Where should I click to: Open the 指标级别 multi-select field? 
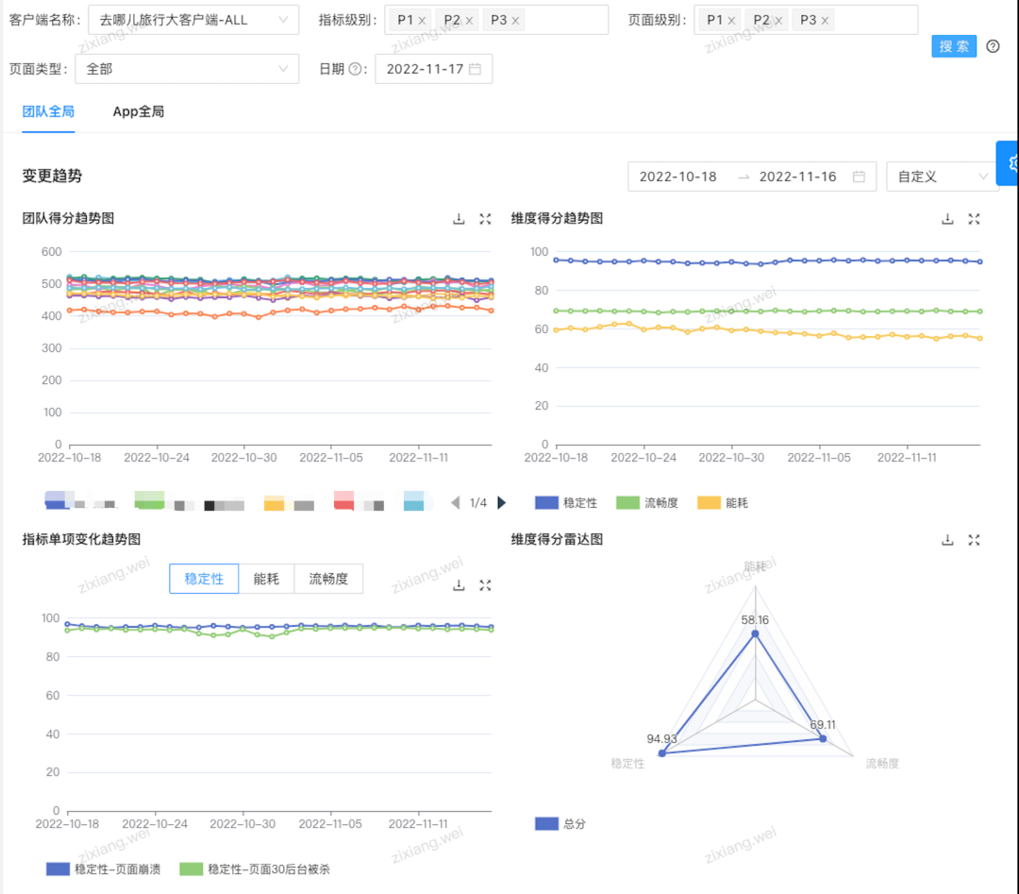(496, 20)
